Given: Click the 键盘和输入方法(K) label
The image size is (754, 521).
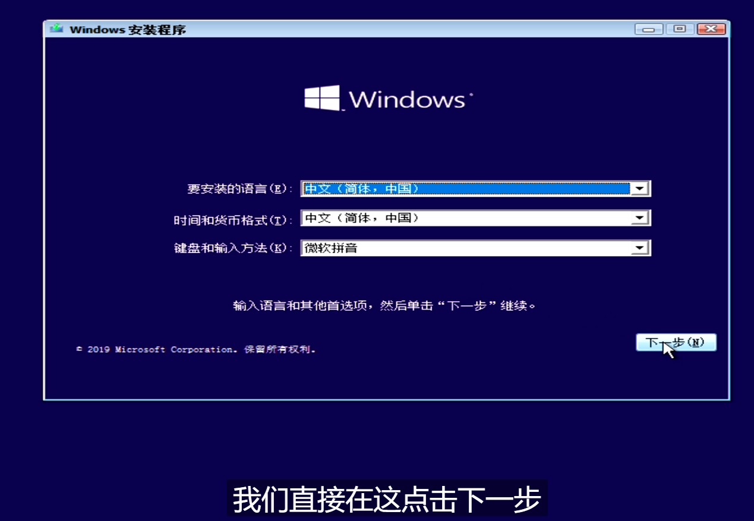Looking at the screenshot, I should click(x=234, y=248).
